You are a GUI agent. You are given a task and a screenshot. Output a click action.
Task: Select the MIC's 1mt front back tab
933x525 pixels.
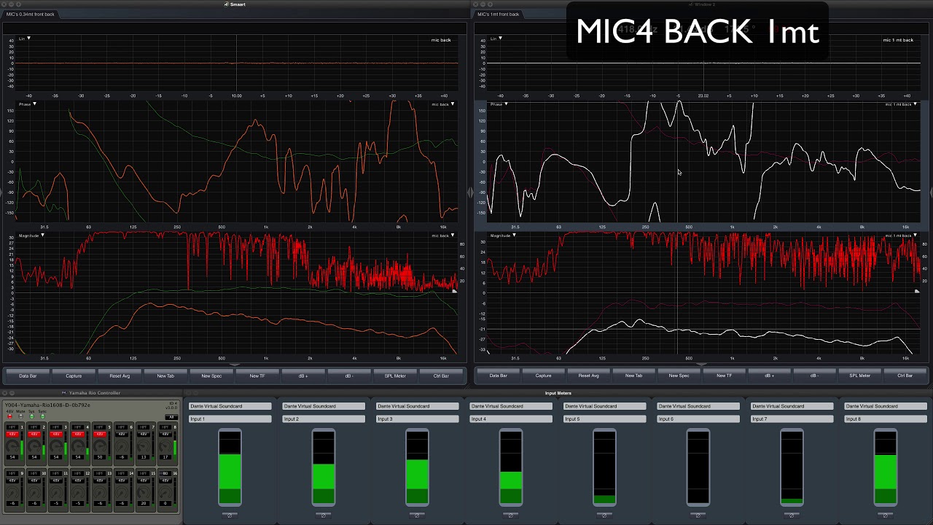(x=499, y=14)
